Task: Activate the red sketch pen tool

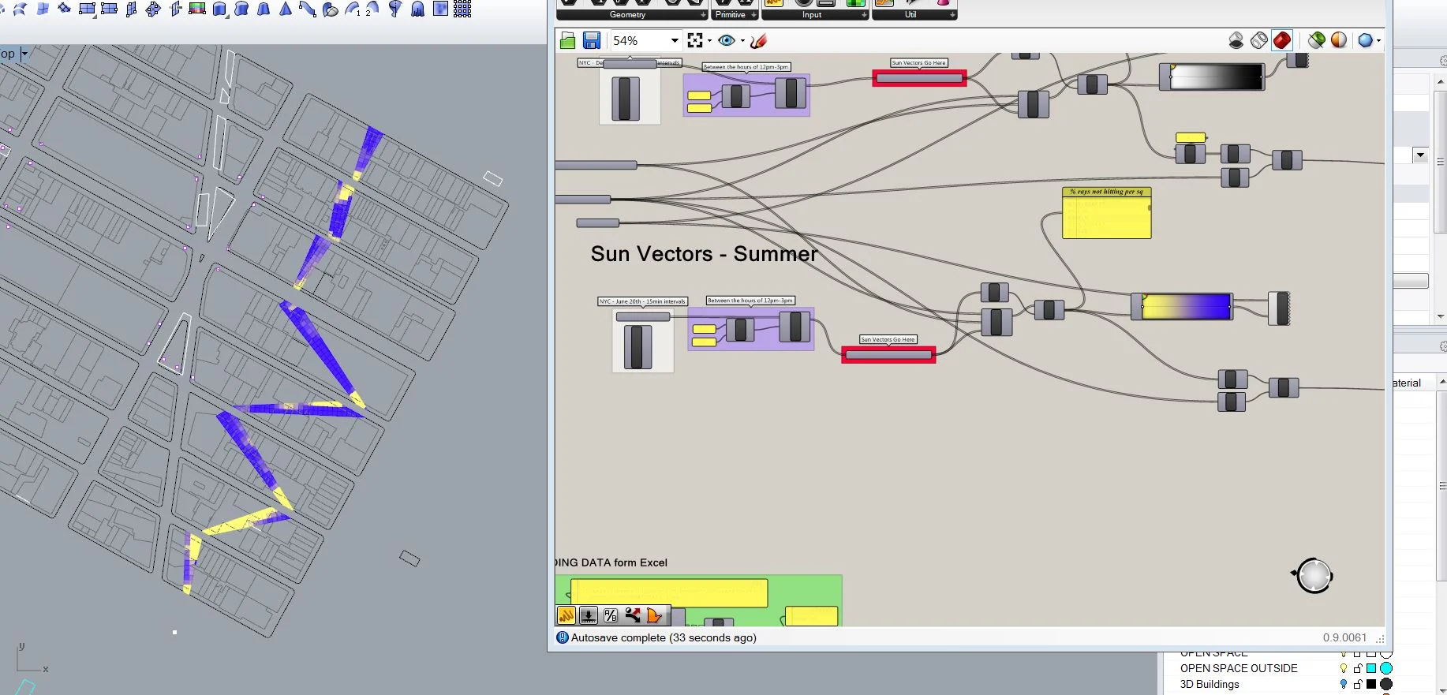Action: coord(759,40)
